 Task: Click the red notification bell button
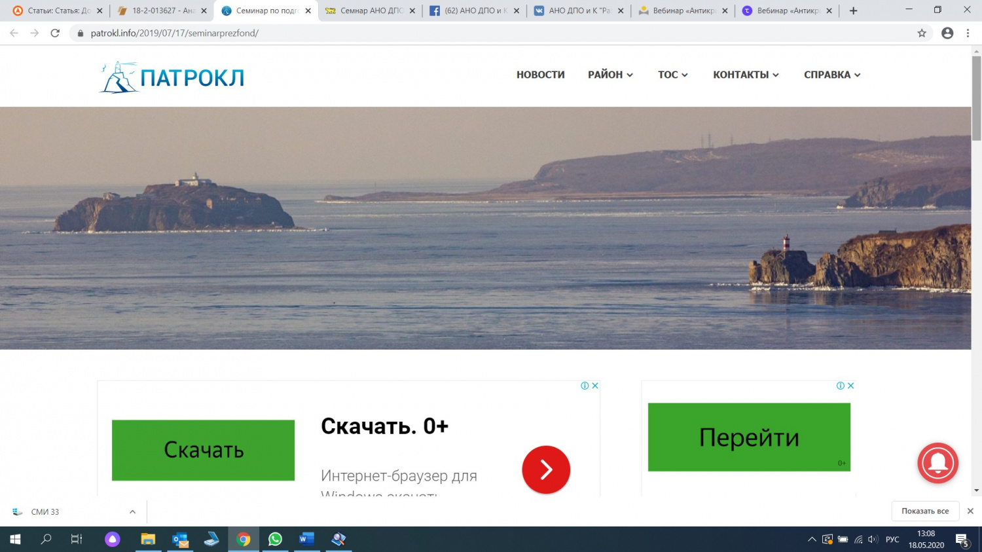click(x=937, y=463)
